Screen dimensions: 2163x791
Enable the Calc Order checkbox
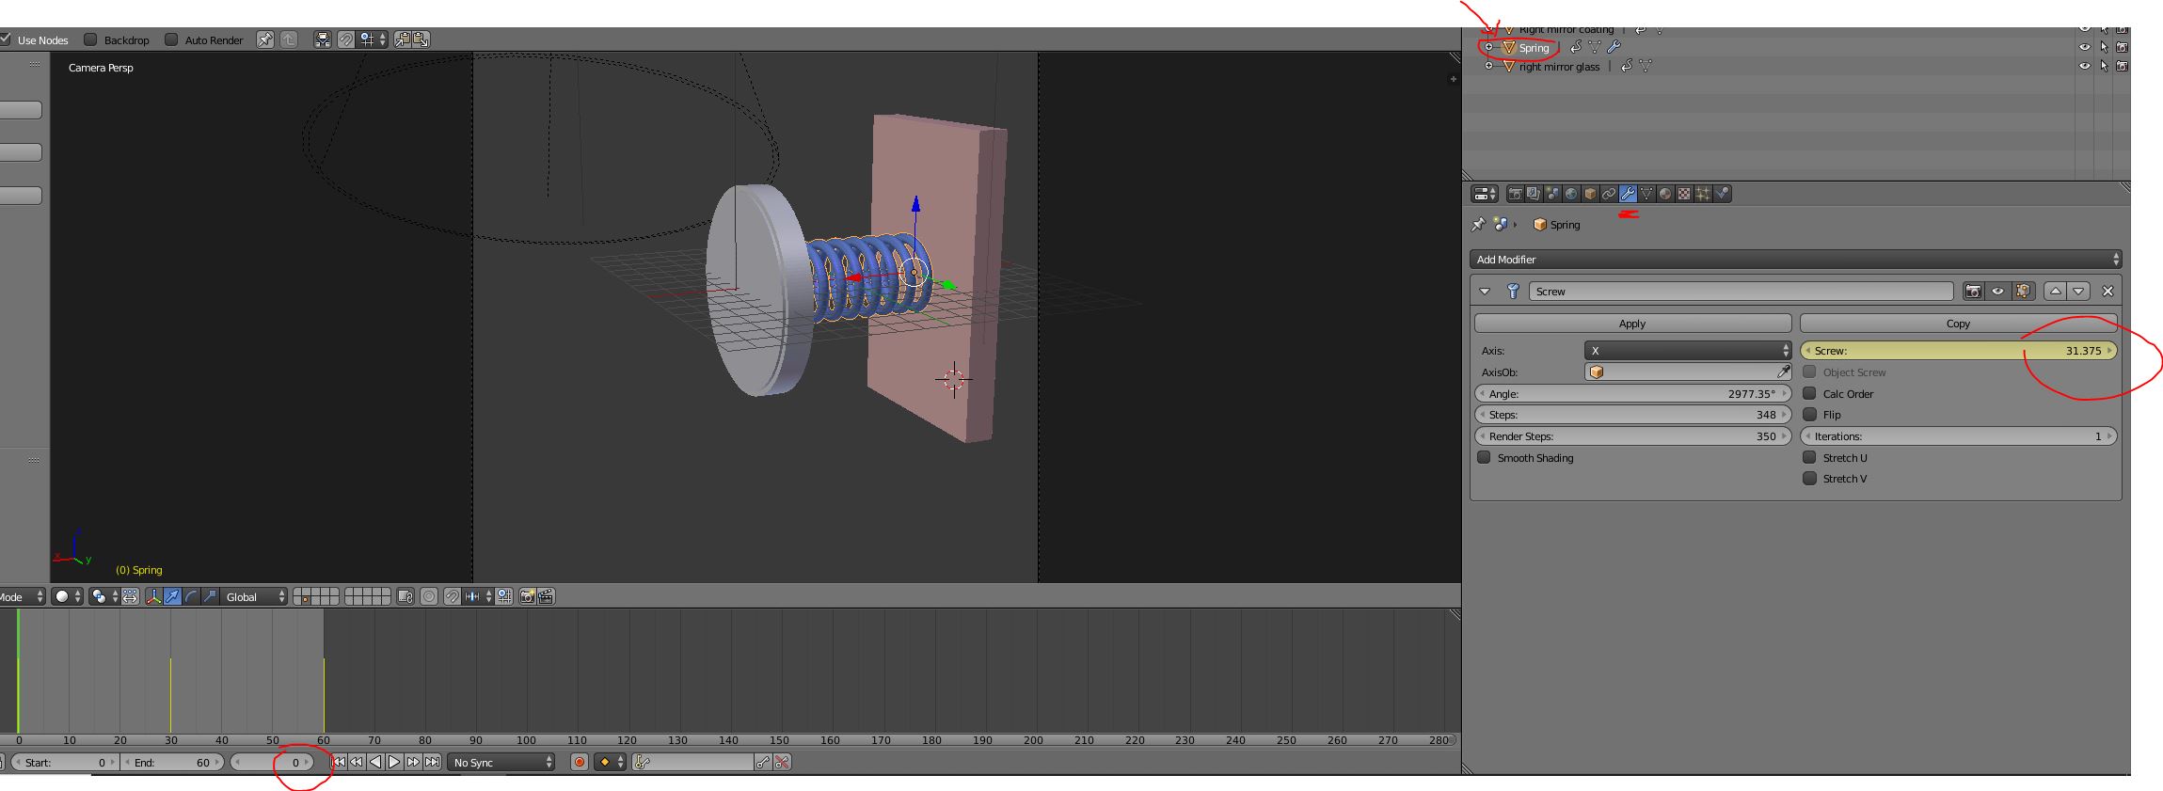coord(1809,394)
